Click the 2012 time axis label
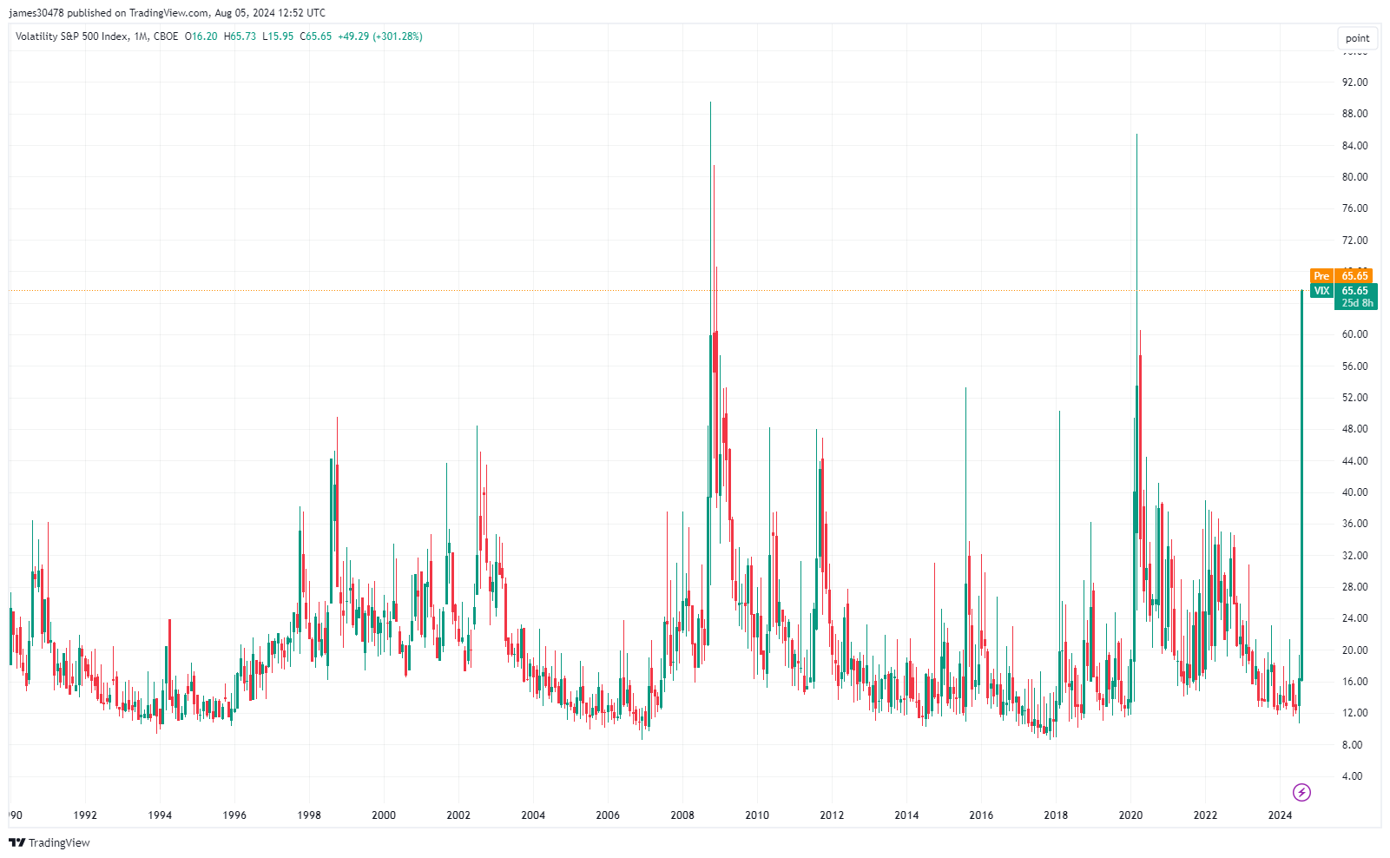Image resolution: width=1390 pixels, height=858 pixels. tap(832, 815)
